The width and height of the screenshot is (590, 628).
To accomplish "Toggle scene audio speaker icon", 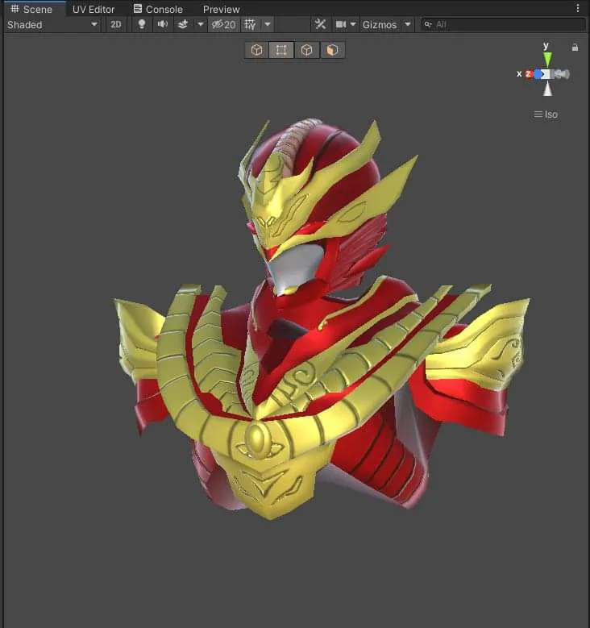I will click(x=162, y=24).
